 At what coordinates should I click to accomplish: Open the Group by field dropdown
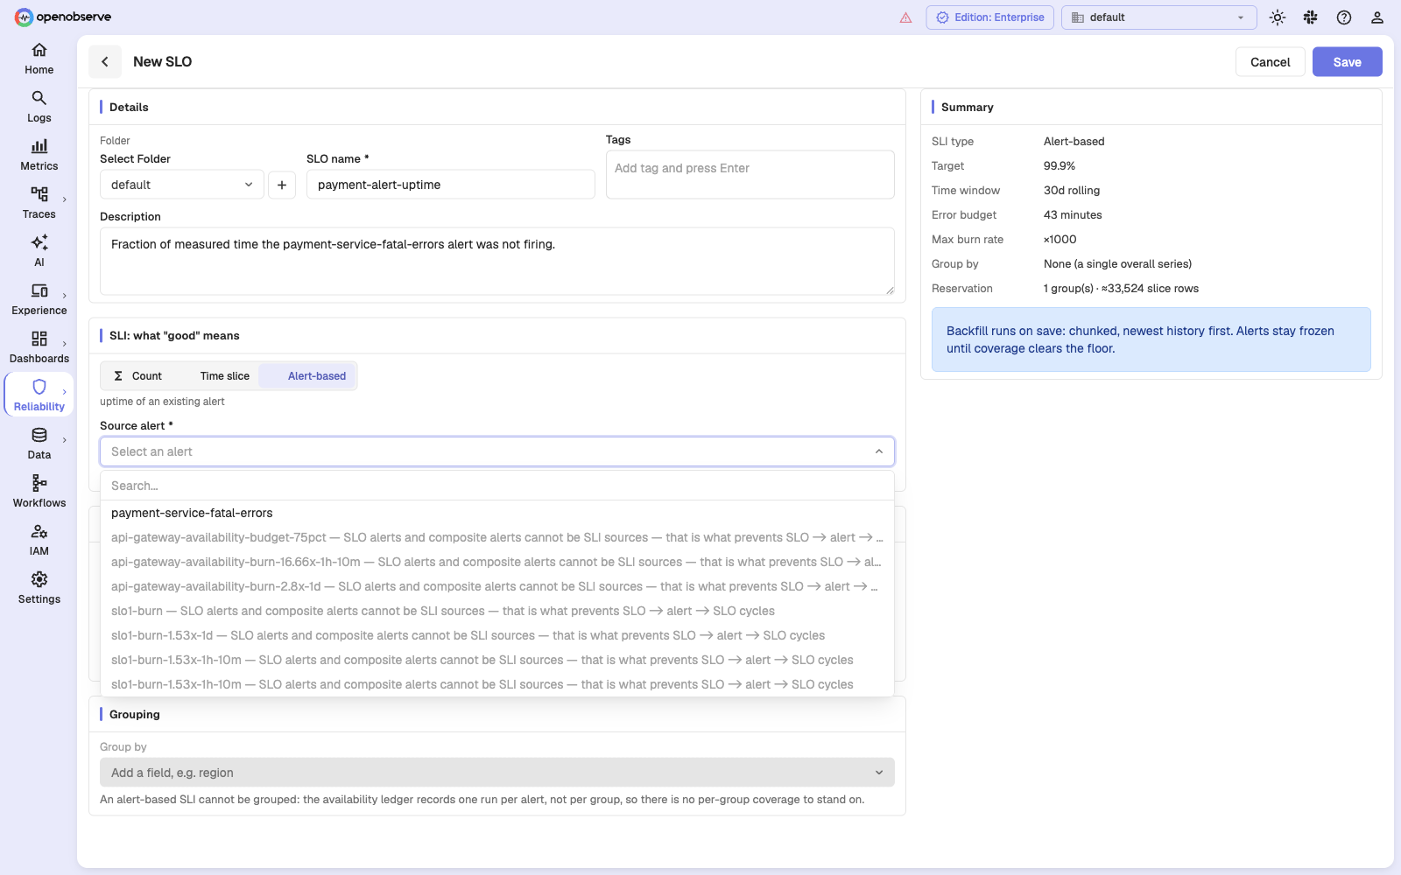[497, 773]
